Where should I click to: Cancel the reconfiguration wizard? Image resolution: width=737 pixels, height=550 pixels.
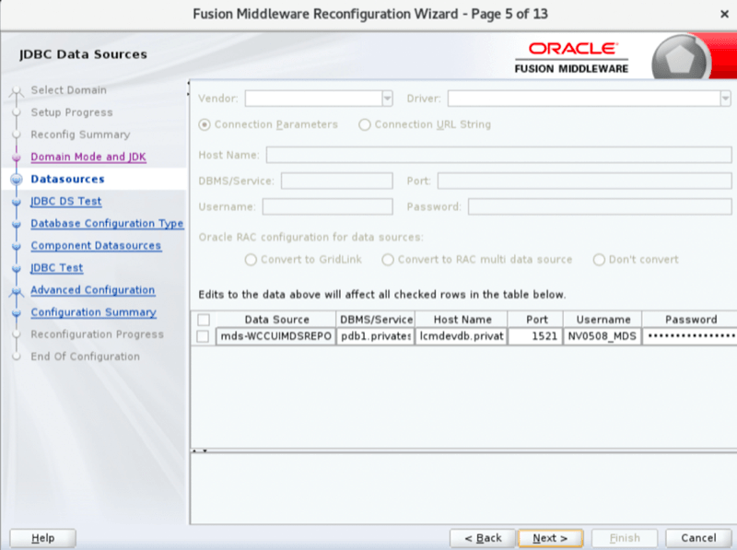698,538
